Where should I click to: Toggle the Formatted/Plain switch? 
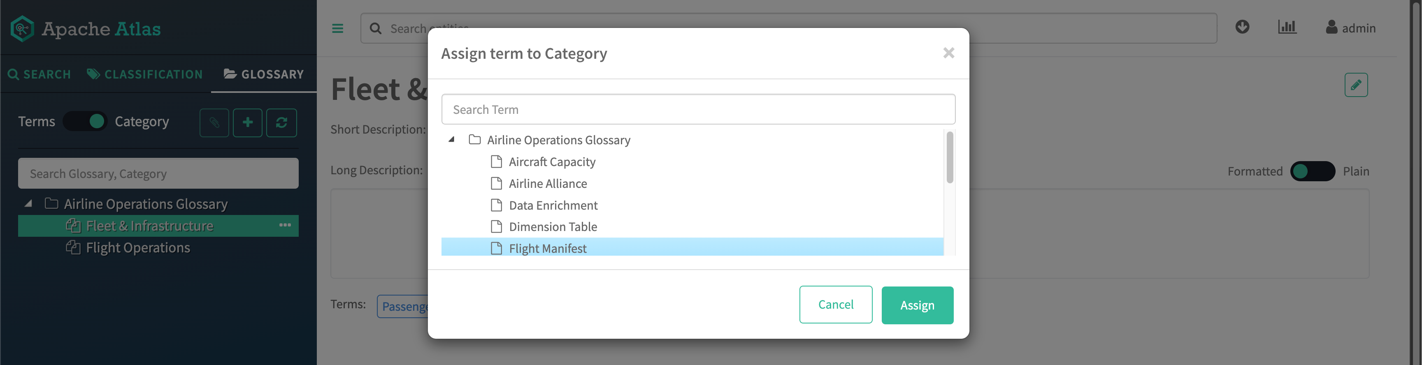1312,171
